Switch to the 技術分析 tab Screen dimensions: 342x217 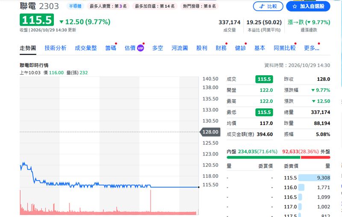(x=56, y=48)
